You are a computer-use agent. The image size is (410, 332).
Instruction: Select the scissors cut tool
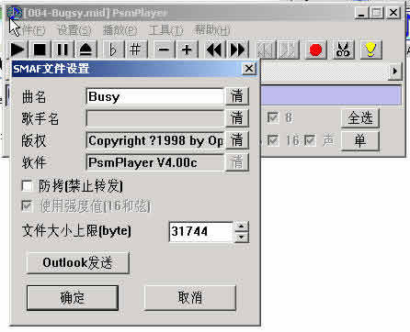click(x=343, y=50)
